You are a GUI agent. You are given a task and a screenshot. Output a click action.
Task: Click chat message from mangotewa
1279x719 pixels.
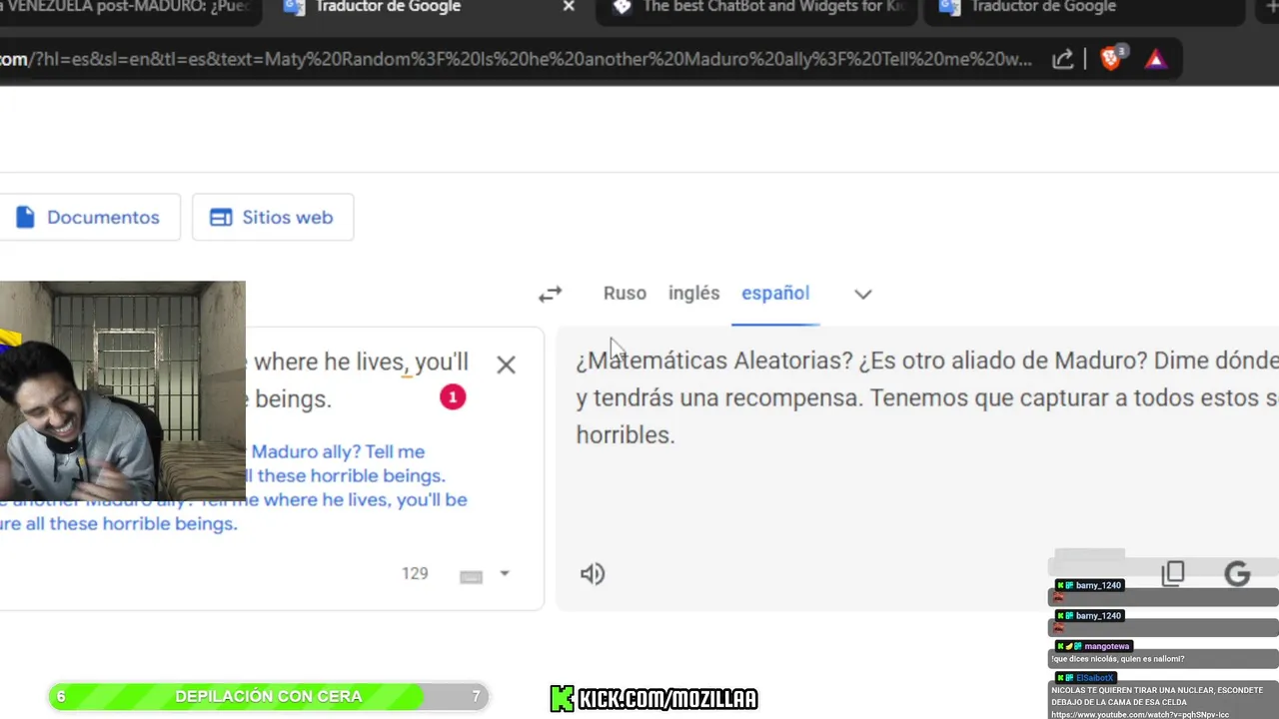1163,659
